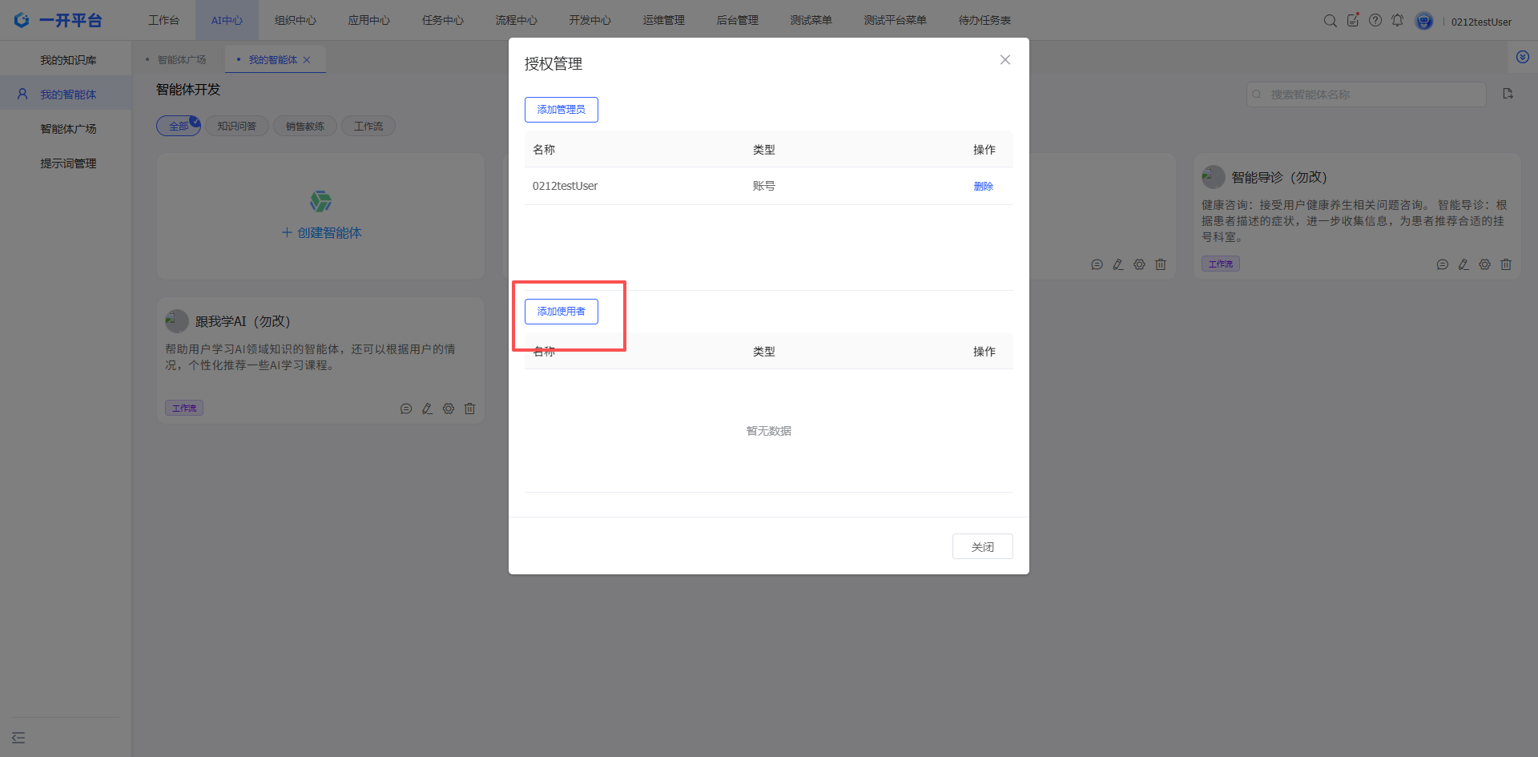Open the notification bell icon
The height and width of the screenshot is (757, 1538).
coord(1397,21)
